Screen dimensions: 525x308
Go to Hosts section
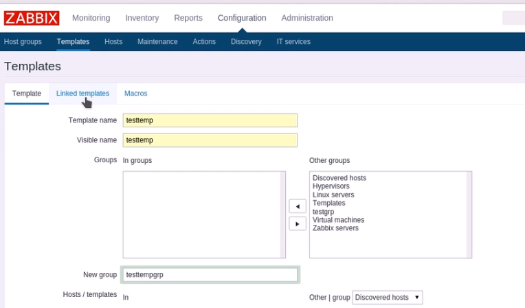click(x=113, y=41)
